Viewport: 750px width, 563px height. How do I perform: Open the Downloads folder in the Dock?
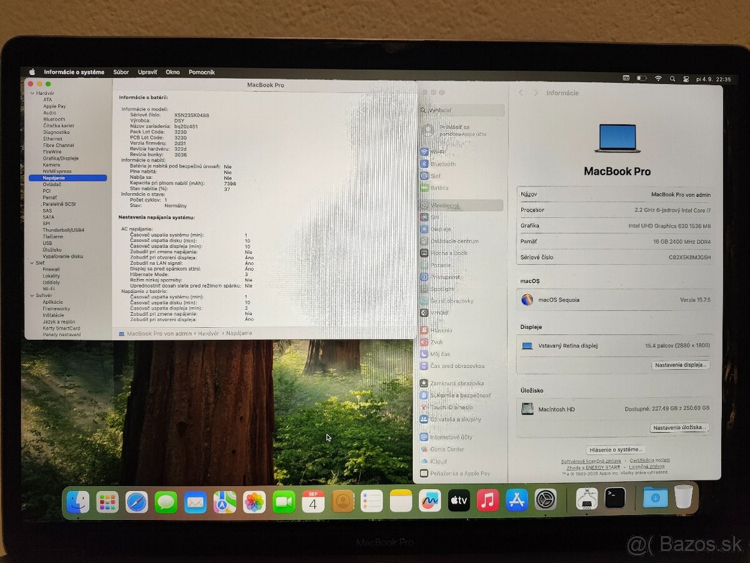(x=655, y=498)
